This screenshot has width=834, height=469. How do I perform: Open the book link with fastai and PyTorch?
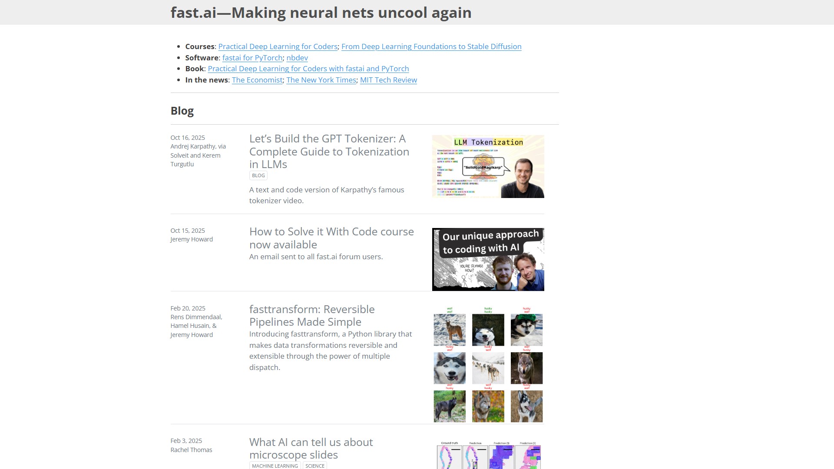coord(308,69)
